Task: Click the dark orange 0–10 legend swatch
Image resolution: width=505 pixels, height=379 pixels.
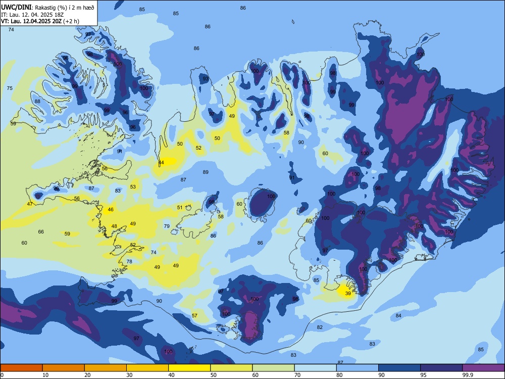Action: 21,368
